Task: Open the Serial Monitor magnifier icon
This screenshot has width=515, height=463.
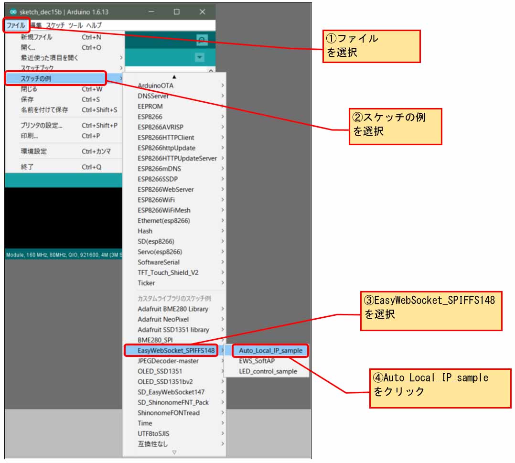Action: pyautogui.click(x=202, y=40)
